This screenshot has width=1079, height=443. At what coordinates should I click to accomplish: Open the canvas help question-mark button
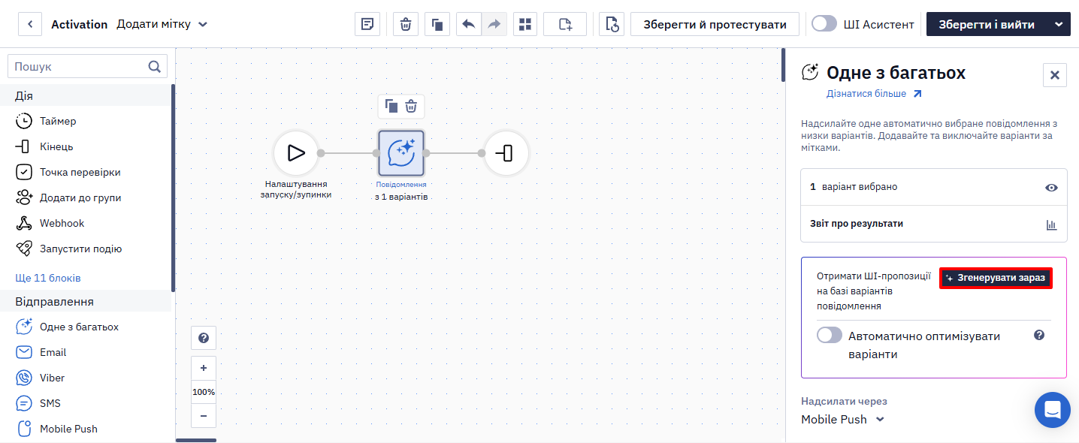[204, 338]
